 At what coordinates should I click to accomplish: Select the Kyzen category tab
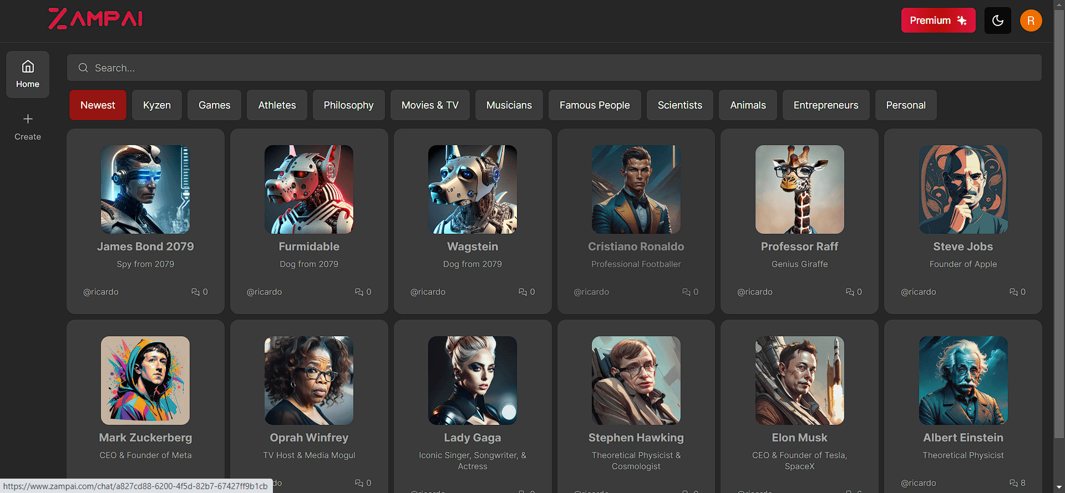click(x=157, y=105)
